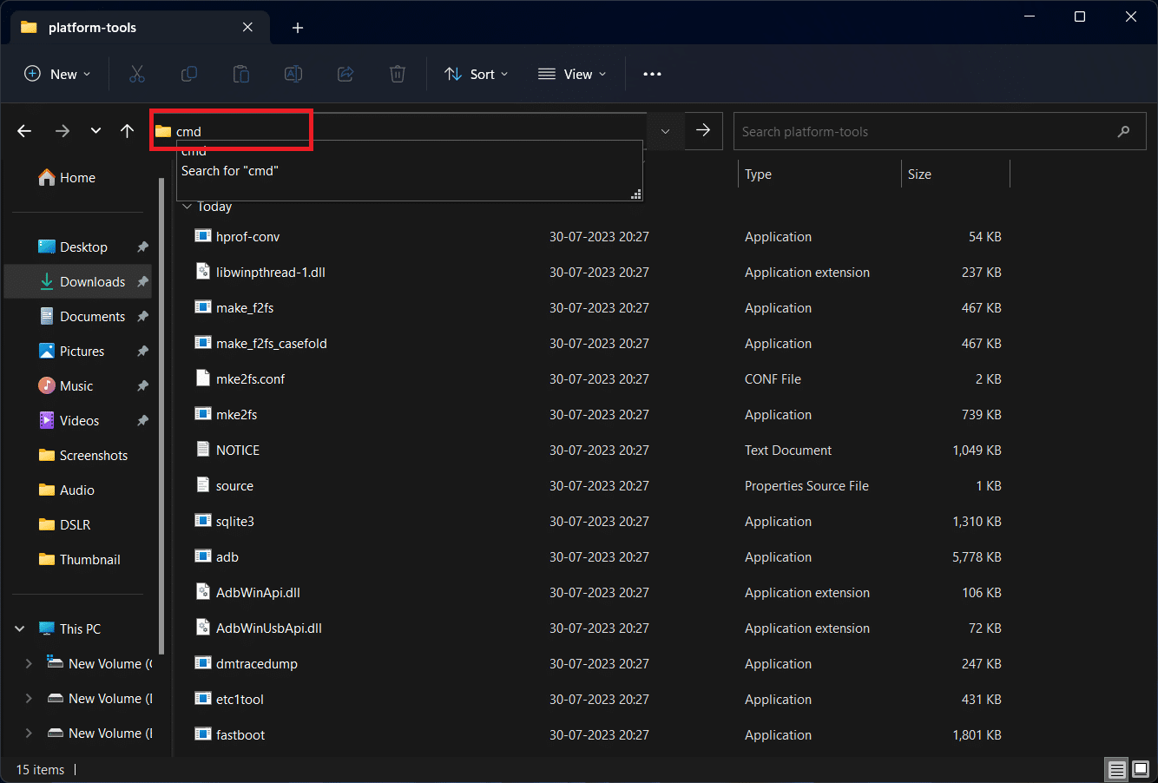This screenshot has width=1158, height=783.
Task: Select the platform-tools tab
Action: (92, 28)
